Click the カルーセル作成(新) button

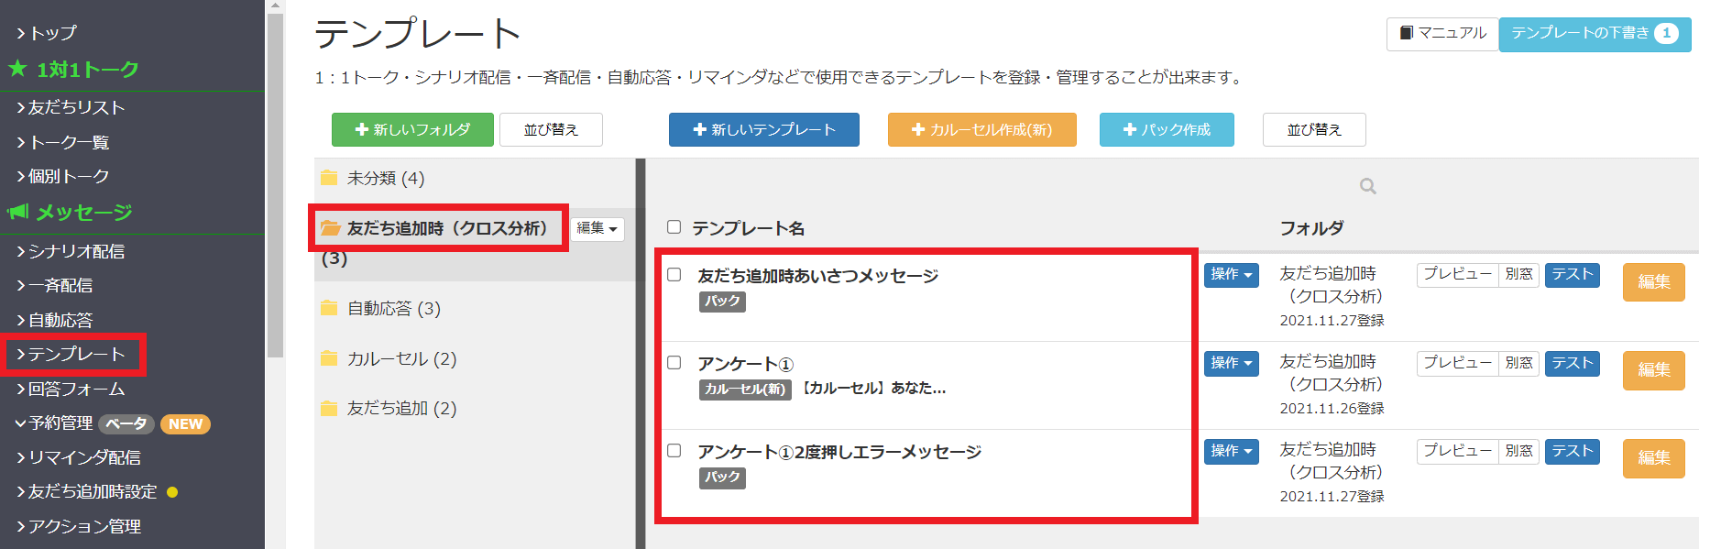[x=982, y=130]
